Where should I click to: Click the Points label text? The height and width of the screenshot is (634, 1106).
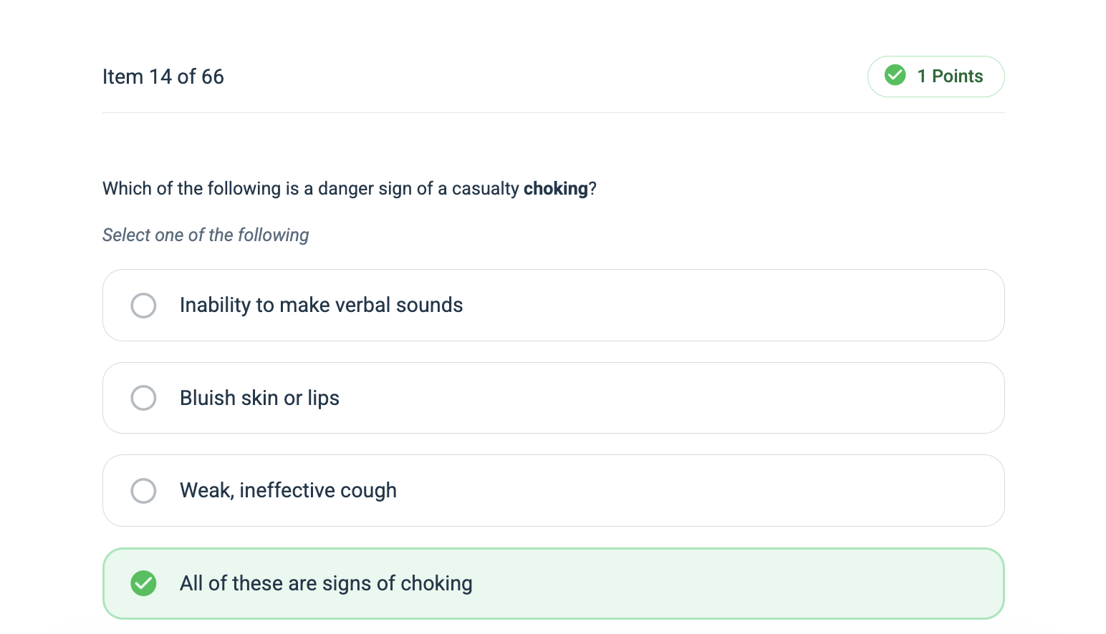click(x=958, y=77)
